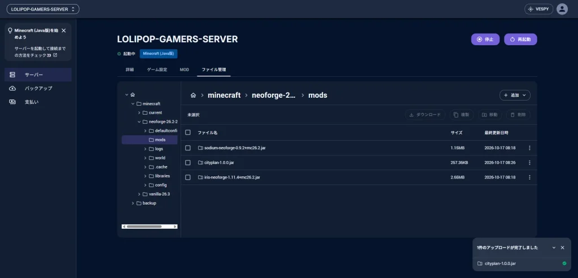This screenshot has width=578, height=278.
Task: Click the green upload success checkmark
Action: (x=564, y=263)
